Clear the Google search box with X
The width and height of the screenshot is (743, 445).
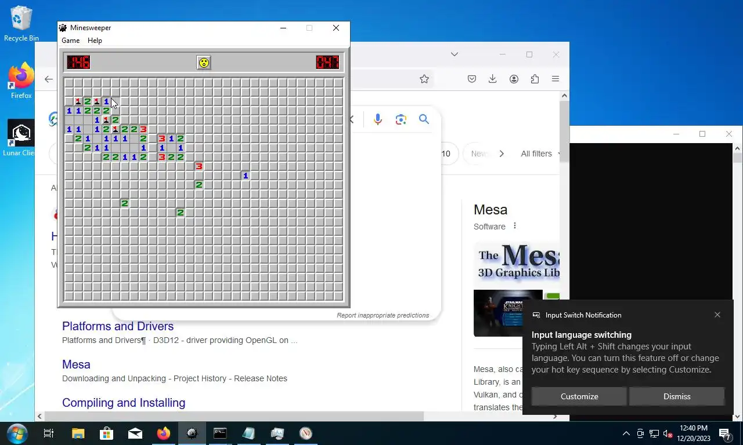(x=352, y=119)
